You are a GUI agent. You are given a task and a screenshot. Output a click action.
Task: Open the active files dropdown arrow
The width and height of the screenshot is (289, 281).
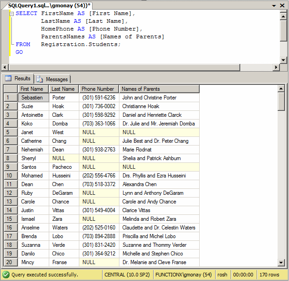pos(274,6)
